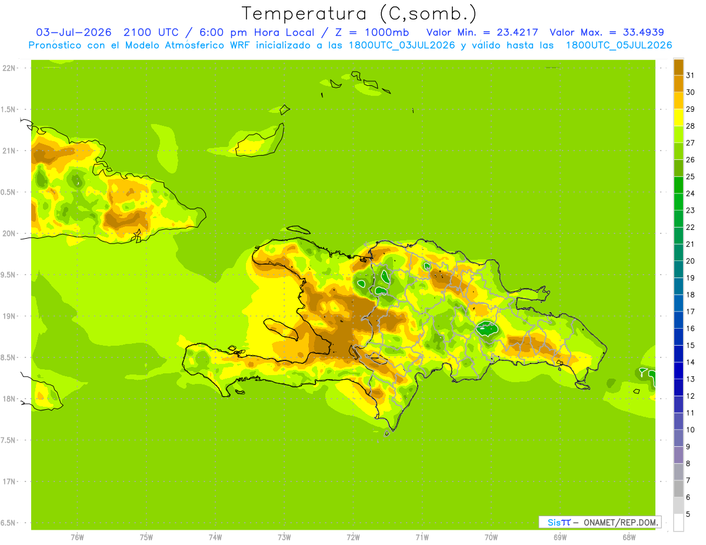Pick the purple swatch between 8 and 9
Image resolution: width=706 pixels, height=545 pixels.
point(678,455)
